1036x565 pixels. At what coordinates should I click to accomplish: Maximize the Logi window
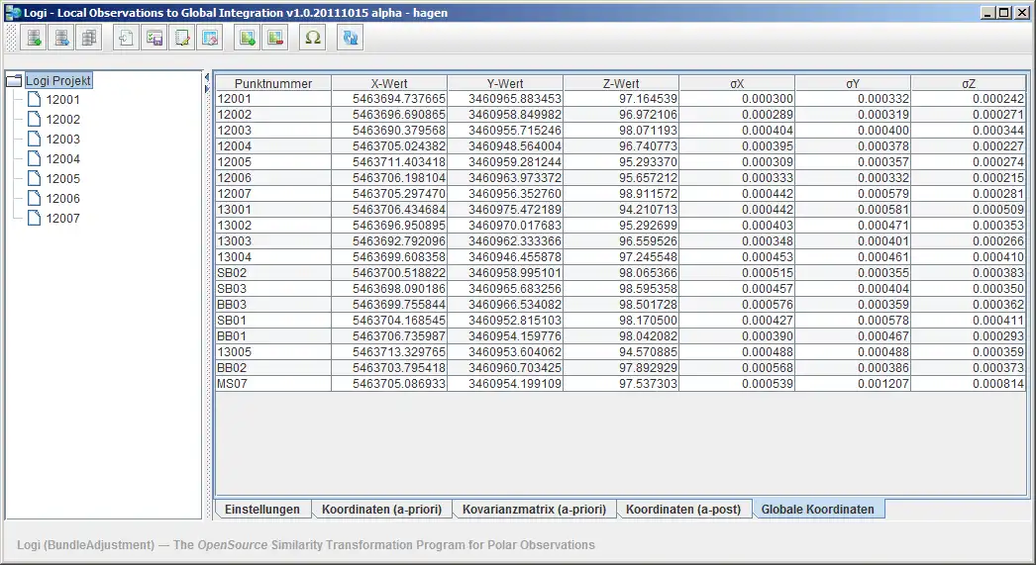pyautogui.click(x=1003, y=13)
